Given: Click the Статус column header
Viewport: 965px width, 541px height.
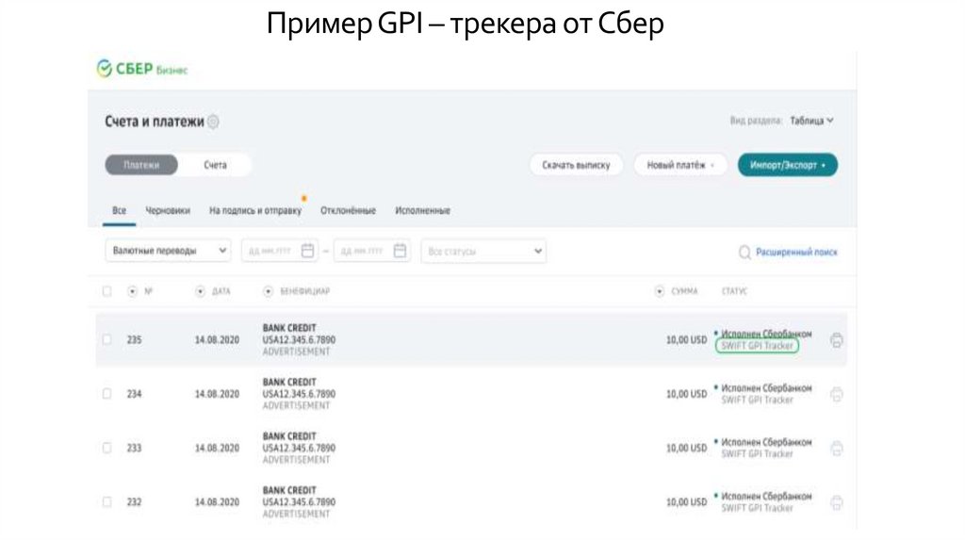Looking at the screenshot, I should click(x=734, y=291).
